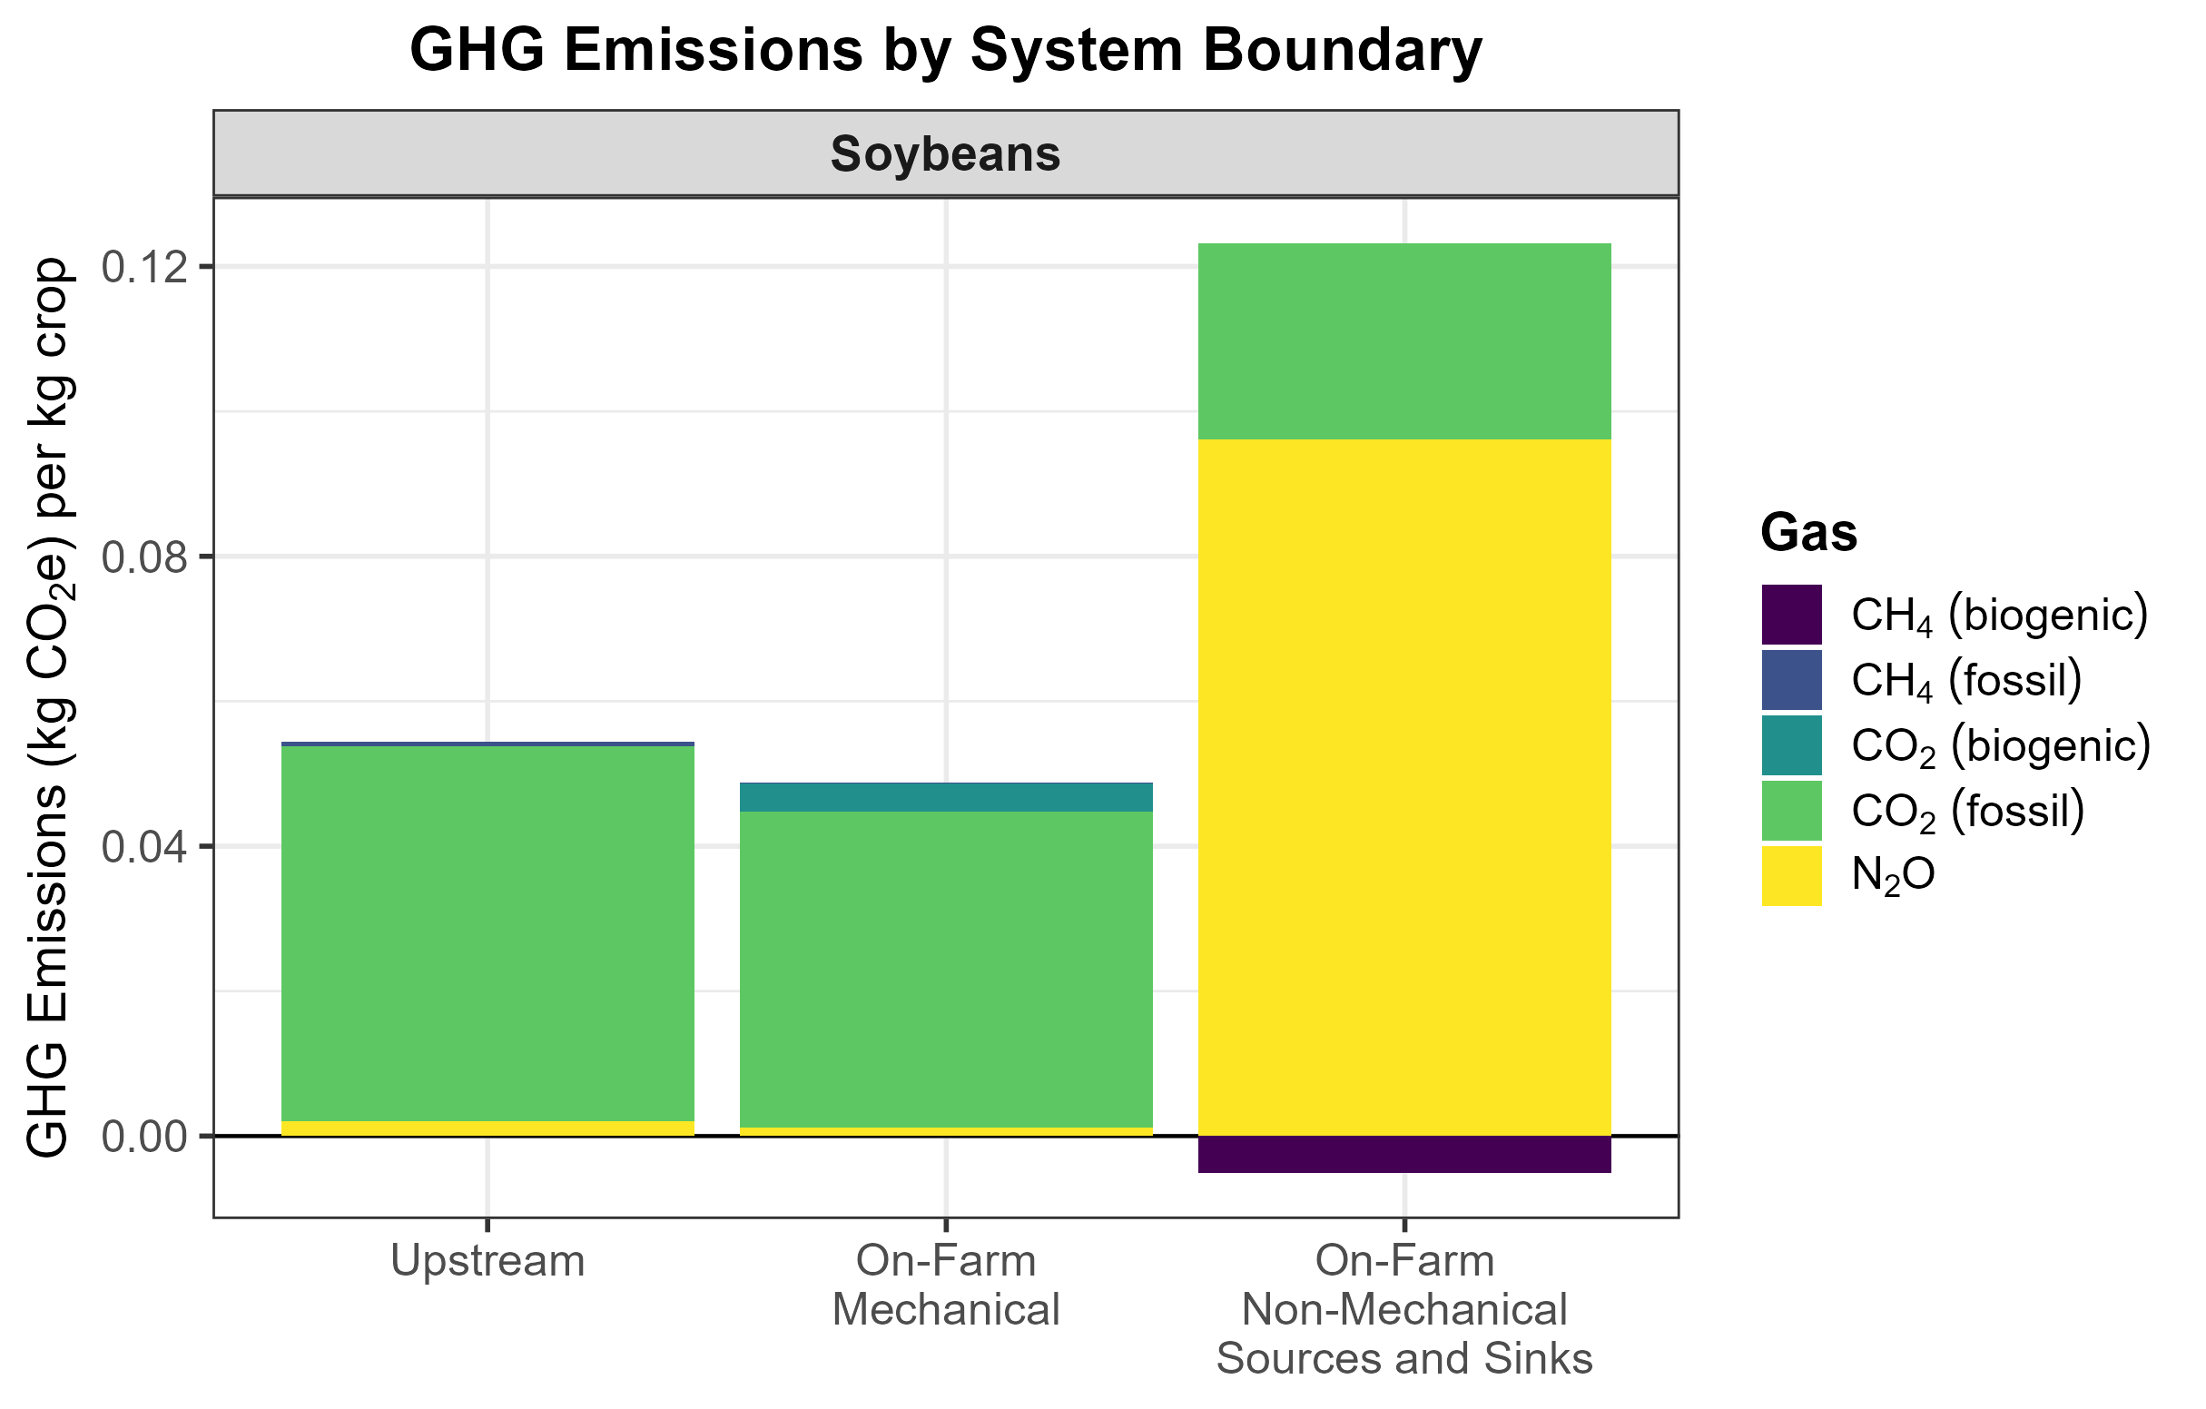Click the Soybeans facet header strip

pyautogui.click(x=945, y=154)
